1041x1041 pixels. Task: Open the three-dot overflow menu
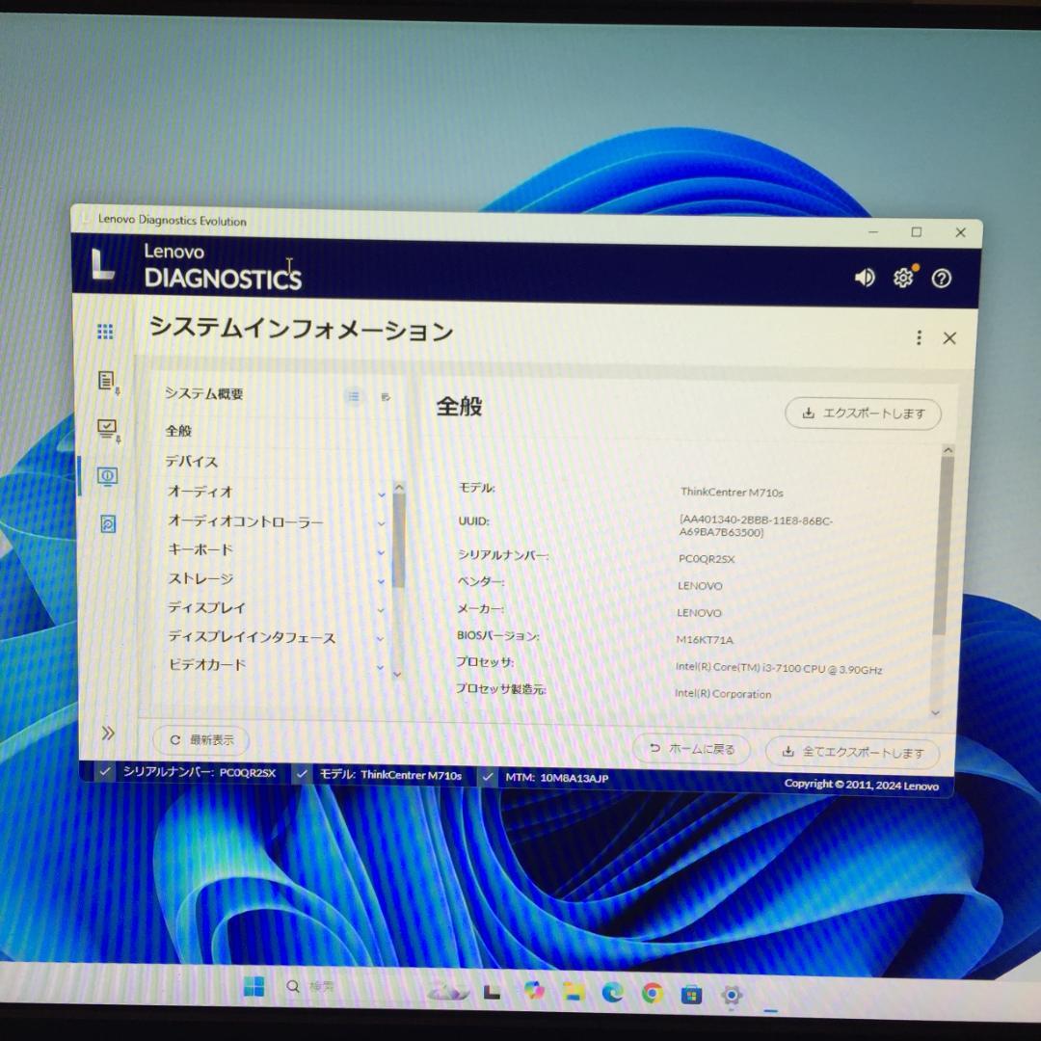click(x=919, y=338)
